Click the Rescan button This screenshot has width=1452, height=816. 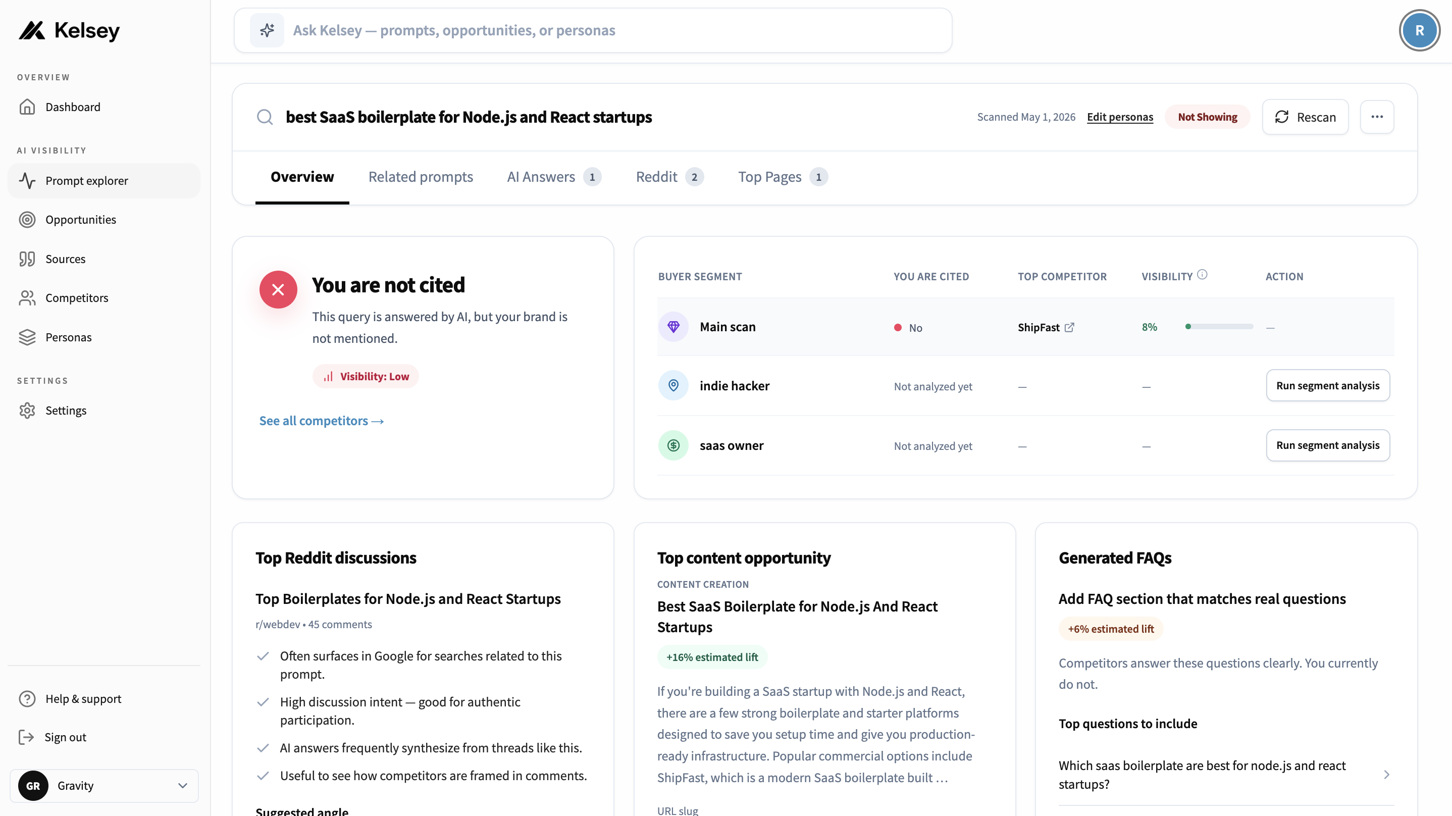(1305, 117)
